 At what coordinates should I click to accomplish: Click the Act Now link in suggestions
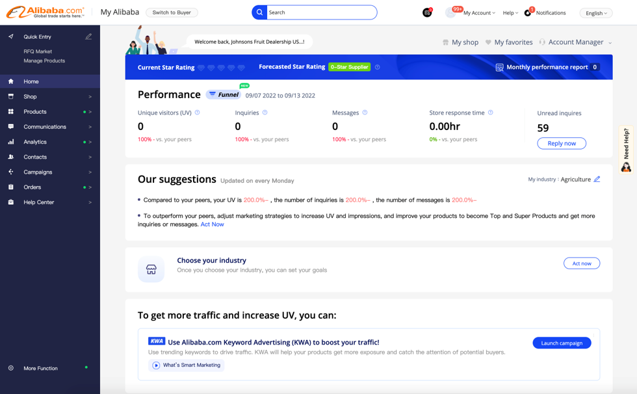point(212,224)
